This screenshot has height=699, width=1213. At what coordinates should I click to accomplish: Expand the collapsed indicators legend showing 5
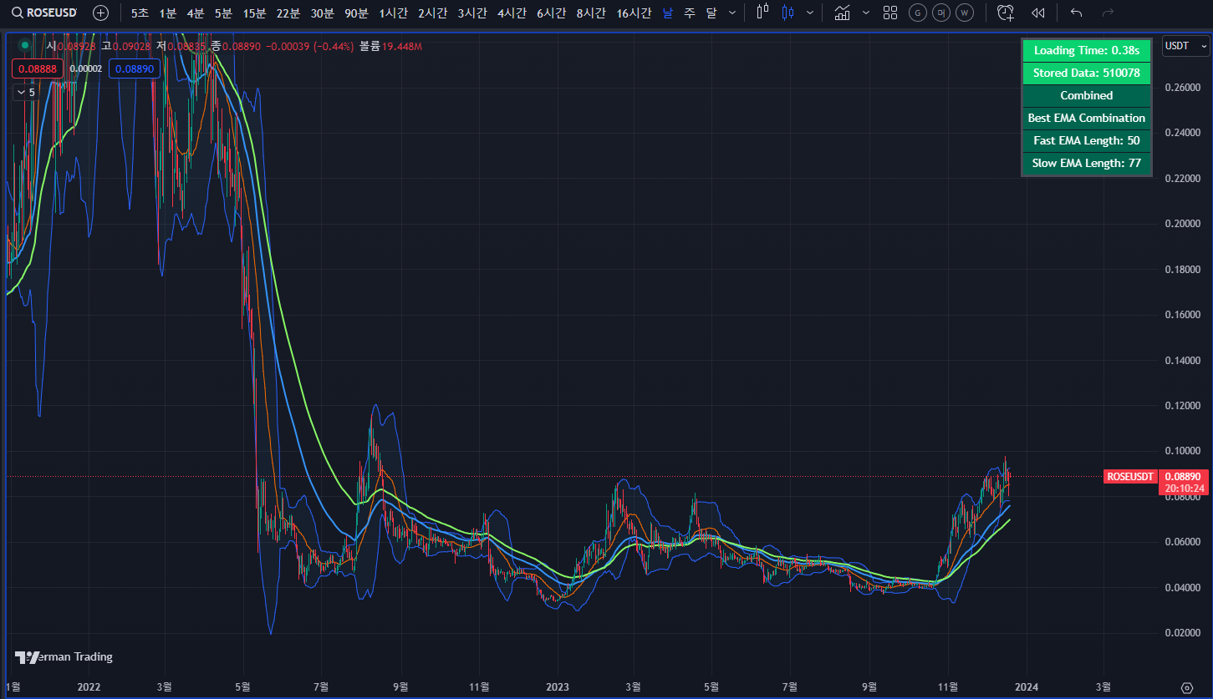tap(27, 92)
